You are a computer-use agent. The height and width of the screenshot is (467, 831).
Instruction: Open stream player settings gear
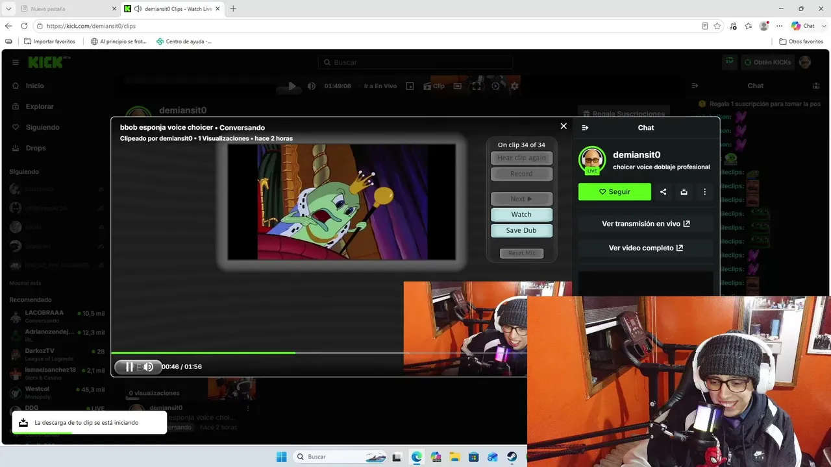tap(515, 86)
